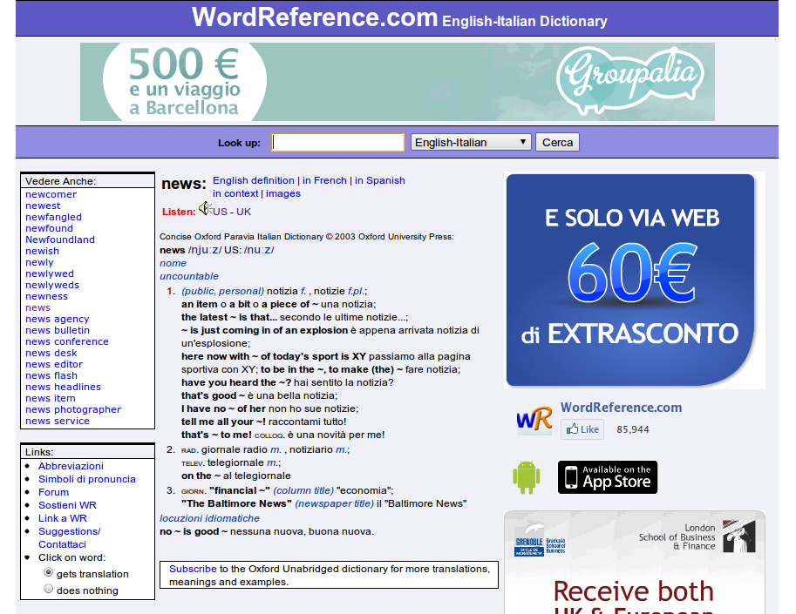
Task: Open 'news editor' entry
Action: tap(54, 365)
